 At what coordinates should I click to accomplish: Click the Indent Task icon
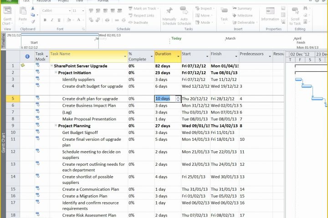98,20
